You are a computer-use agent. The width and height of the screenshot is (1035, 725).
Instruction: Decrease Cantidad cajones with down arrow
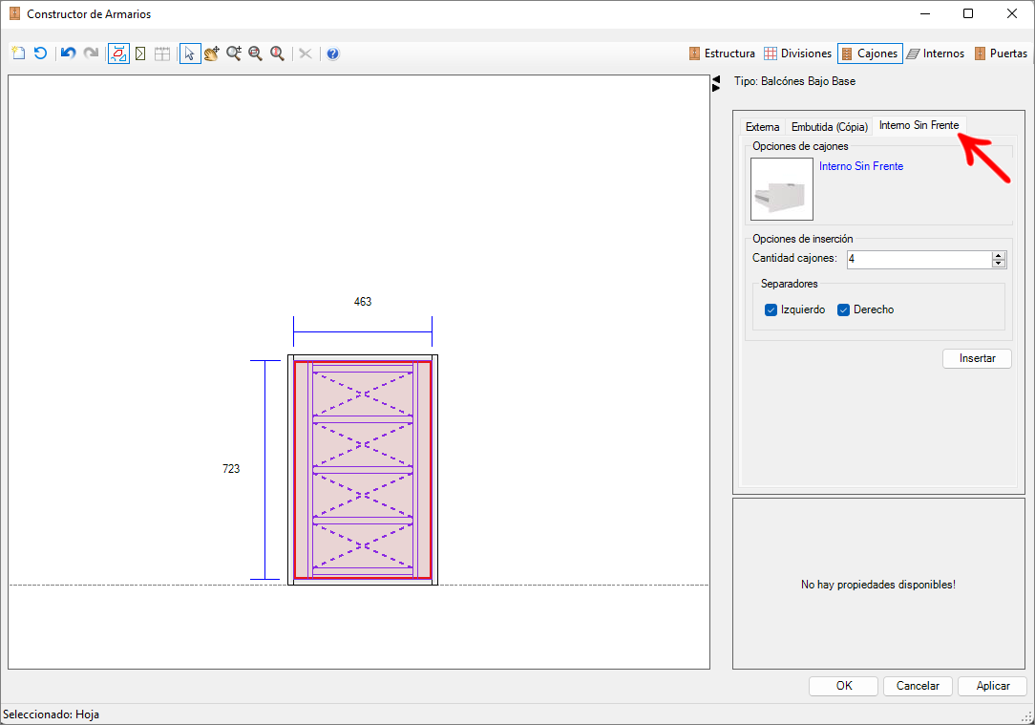pyautogui.click(x=999, y=264)
